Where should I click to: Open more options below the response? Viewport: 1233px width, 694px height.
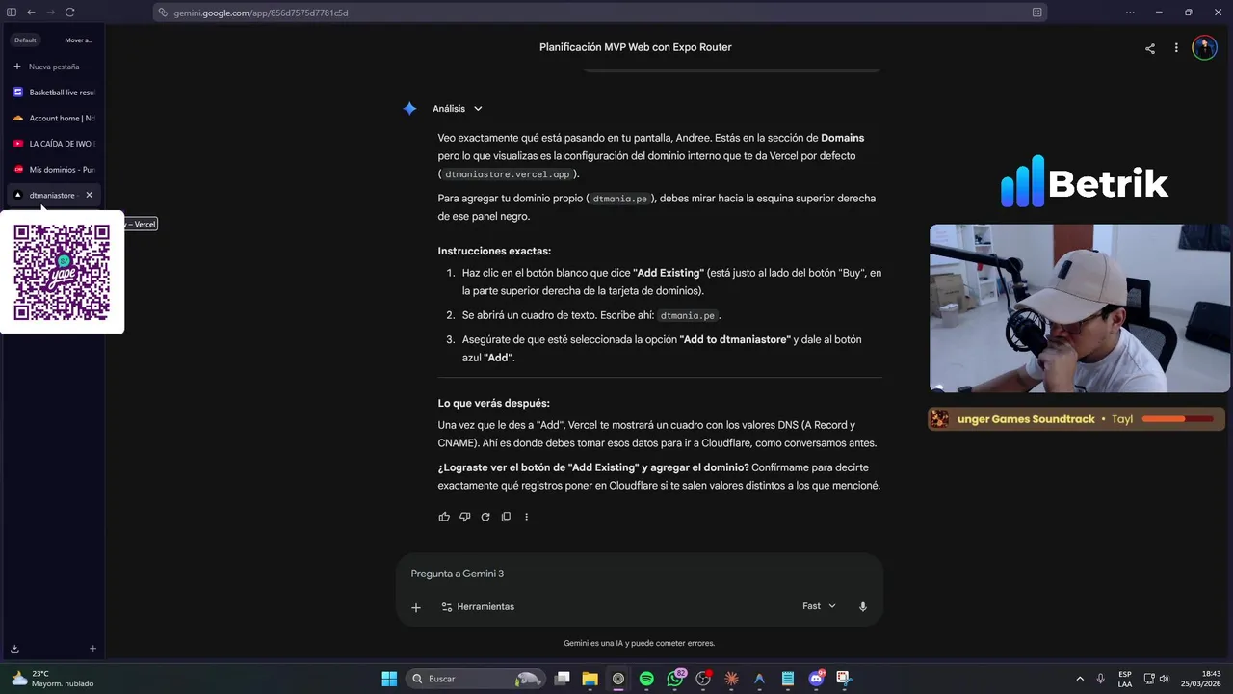[526, 517]
